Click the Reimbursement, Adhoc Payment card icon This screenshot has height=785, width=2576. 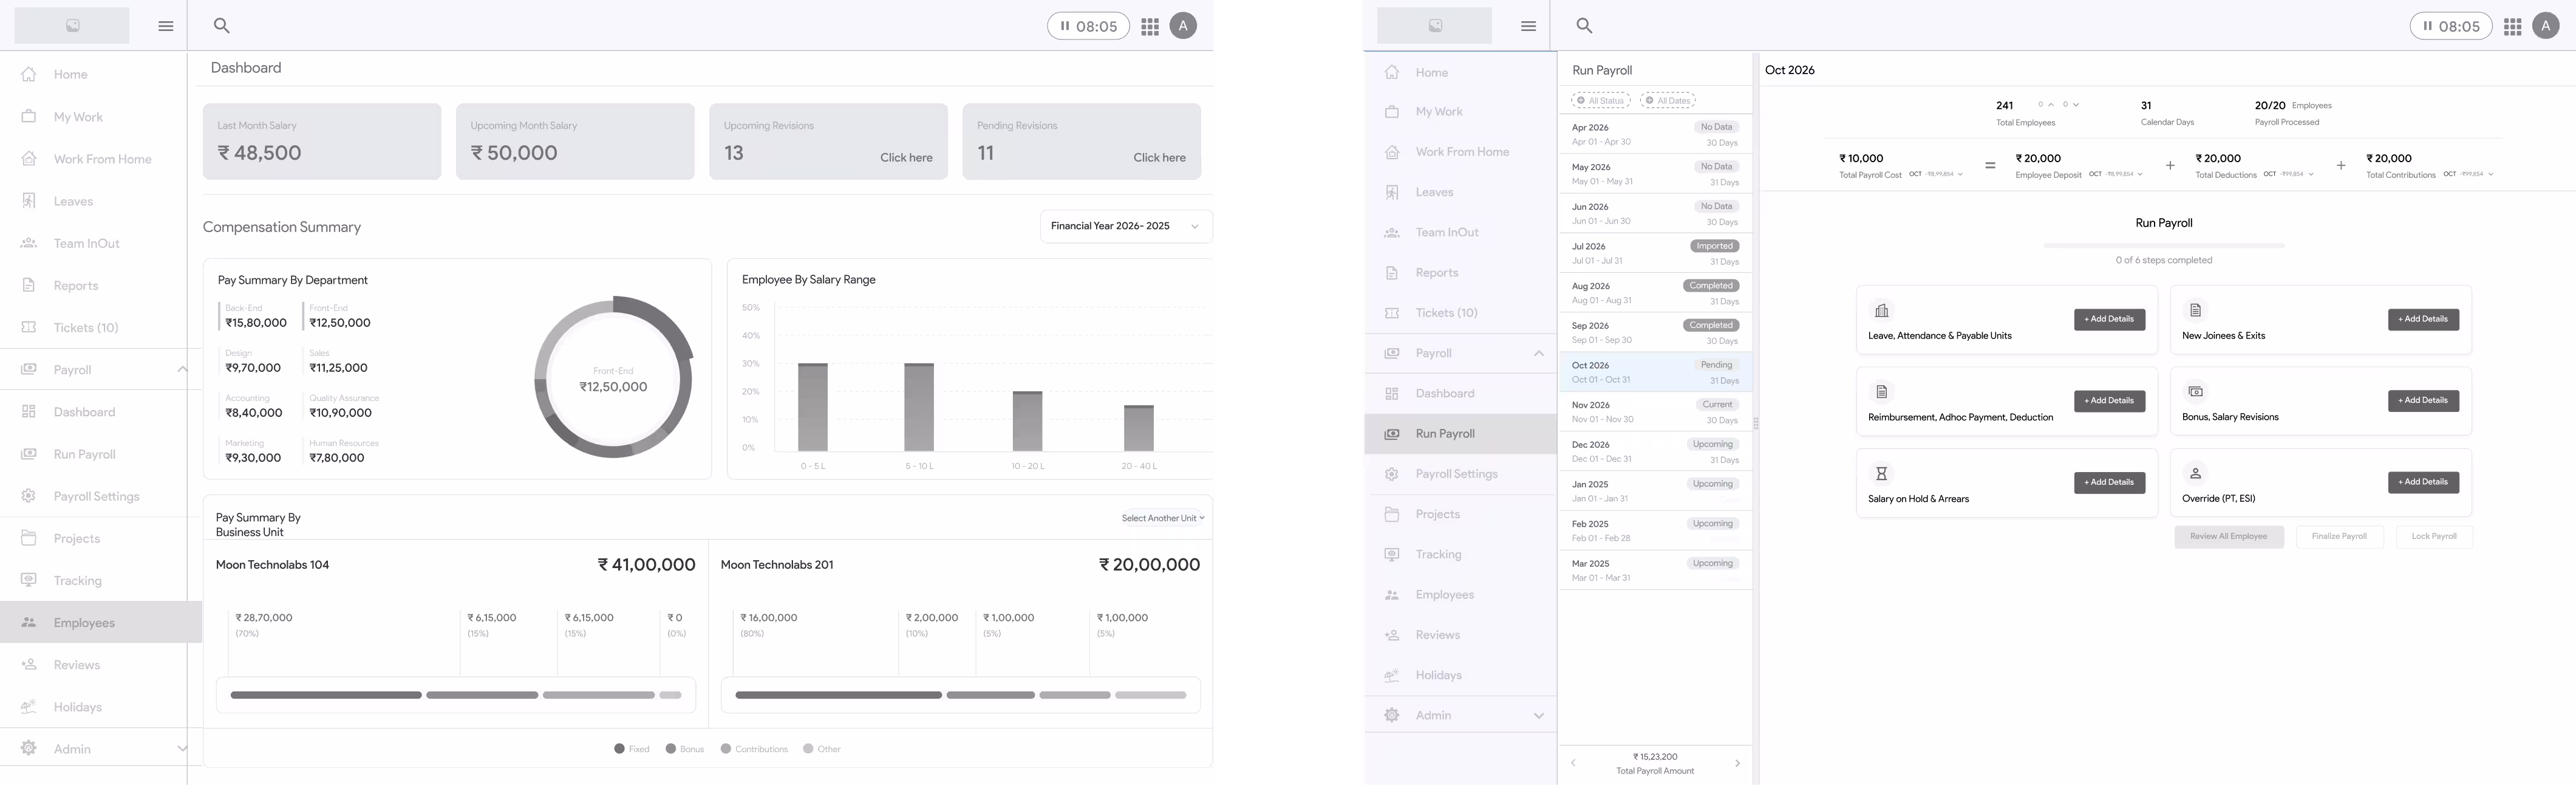[1881, 391]
